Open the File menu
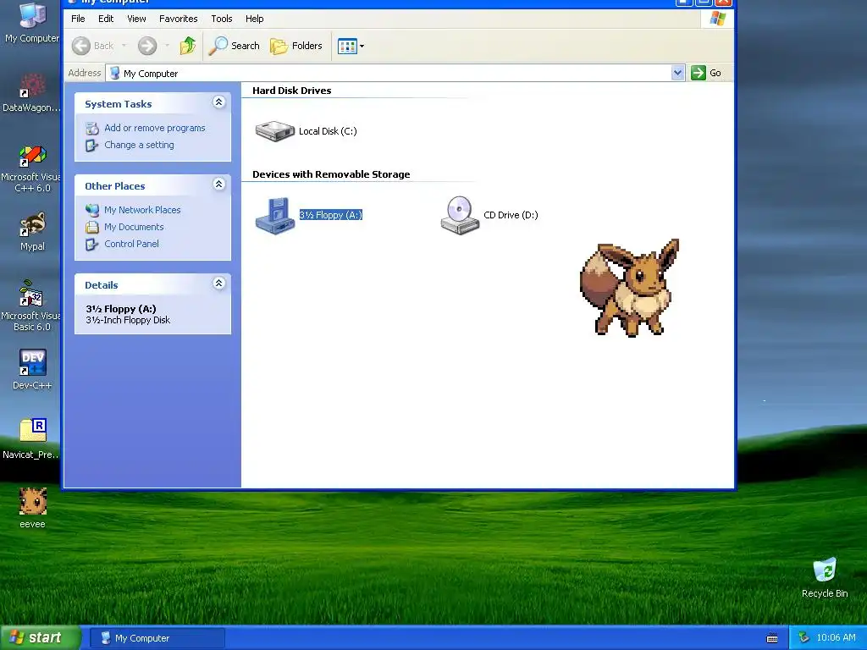 [78, 19]
